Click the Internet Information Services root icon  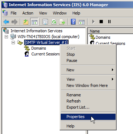tap(6, 31)
